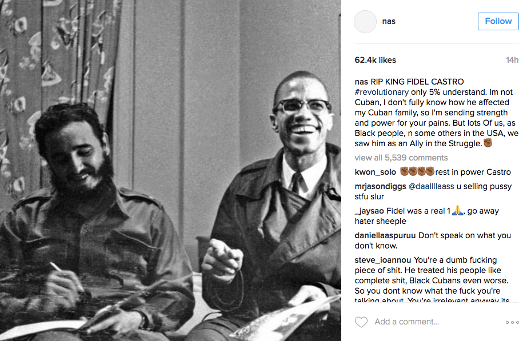Open the three-dots more options menu
Viewport: 531px width, 341px height.
pyautogui.click(x=512, y=322)
